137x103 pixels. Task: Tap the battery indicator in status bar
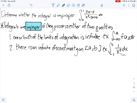tap(135, 1)
